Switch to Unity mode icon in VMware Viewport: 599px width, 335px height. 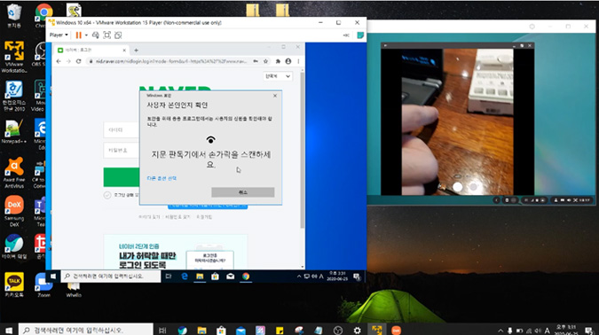tap(118, 35)
